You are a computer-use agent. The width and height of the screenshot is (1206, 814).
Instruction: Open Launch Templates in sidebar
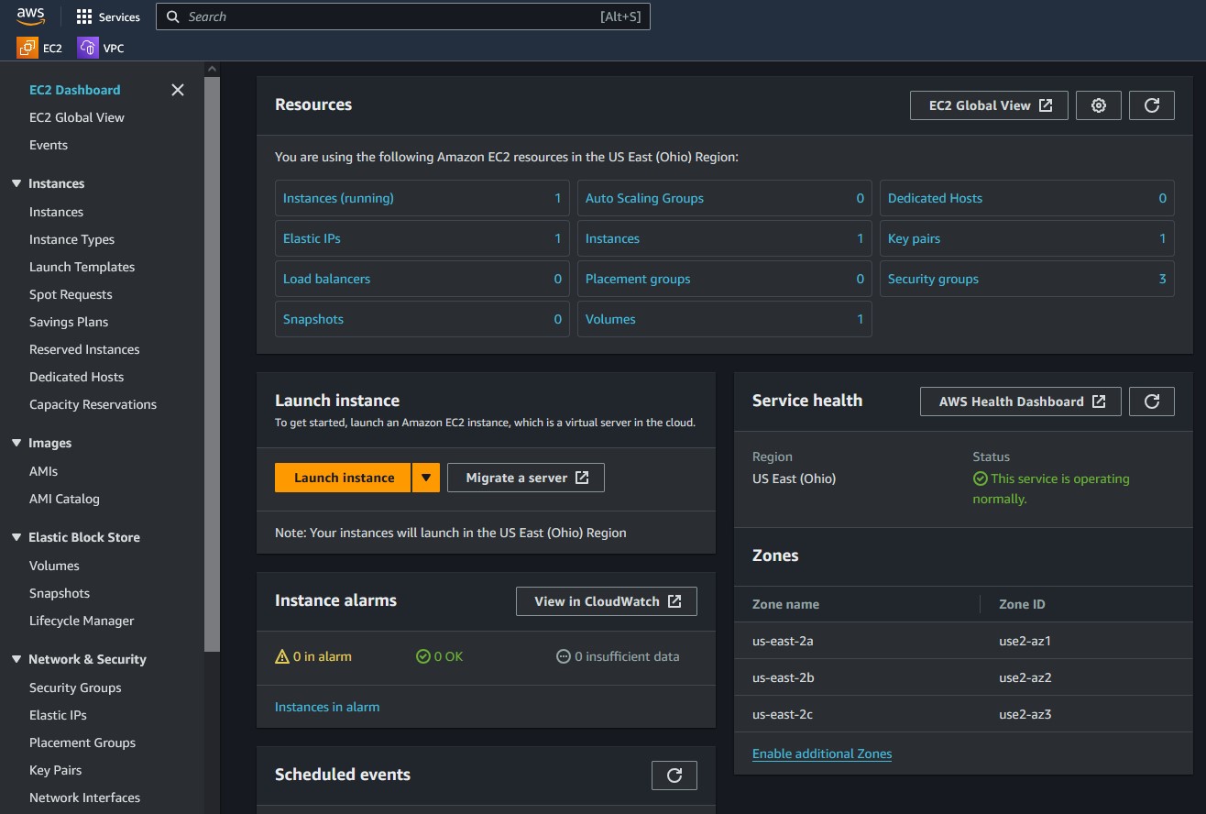coord(82,267)
